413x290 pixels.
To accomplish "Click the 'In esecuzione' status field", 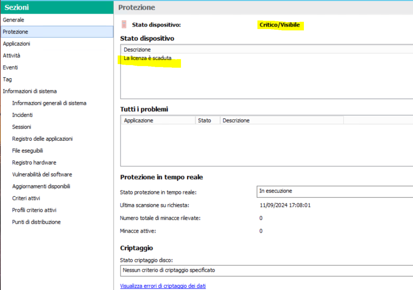I will [x=335, y=191].
